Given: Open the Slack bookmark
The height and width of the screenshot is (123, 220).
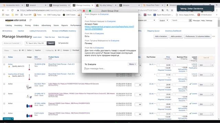Looking at the screenshot, I should pos(147,15).
